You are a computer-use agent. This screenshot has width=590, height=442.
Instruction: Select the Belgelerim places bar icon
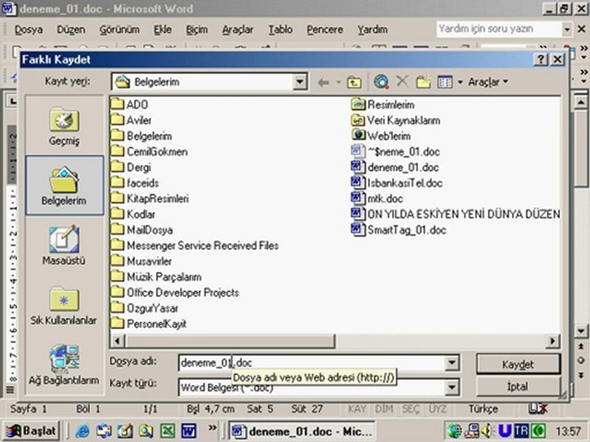(65, 185)
